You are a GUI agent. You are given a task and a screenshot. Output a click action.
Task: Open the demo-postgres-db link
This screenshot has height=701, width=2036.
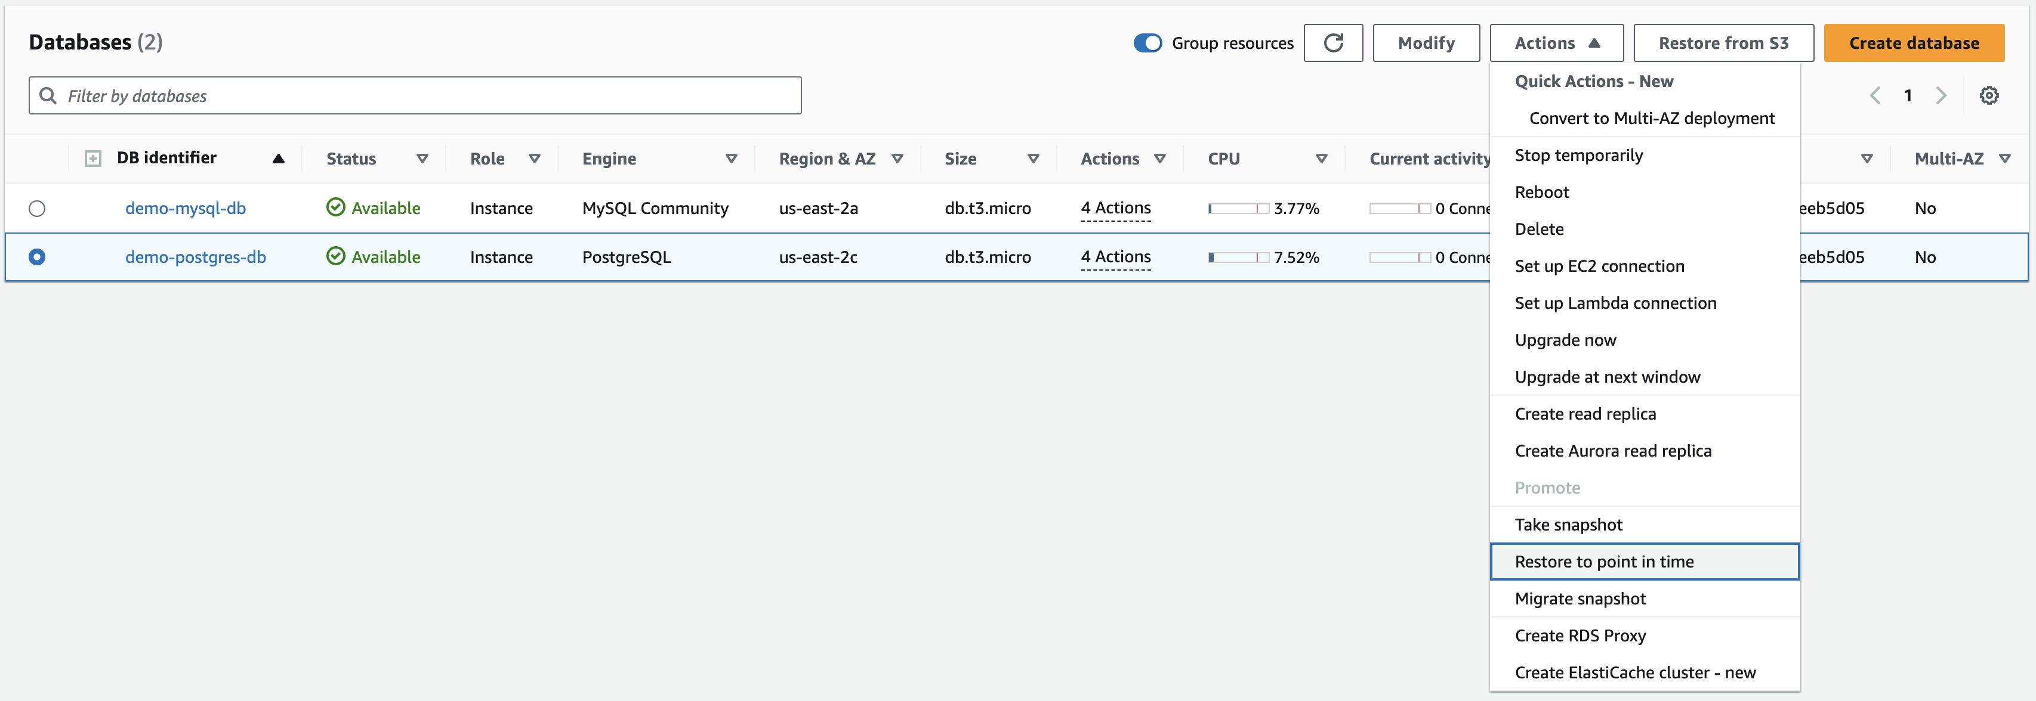coord(195,256)
